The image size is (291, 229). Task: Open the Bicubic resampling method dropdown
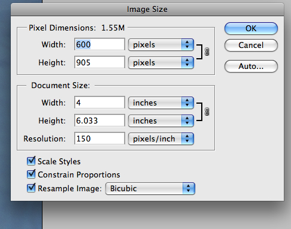pos(150,188)
